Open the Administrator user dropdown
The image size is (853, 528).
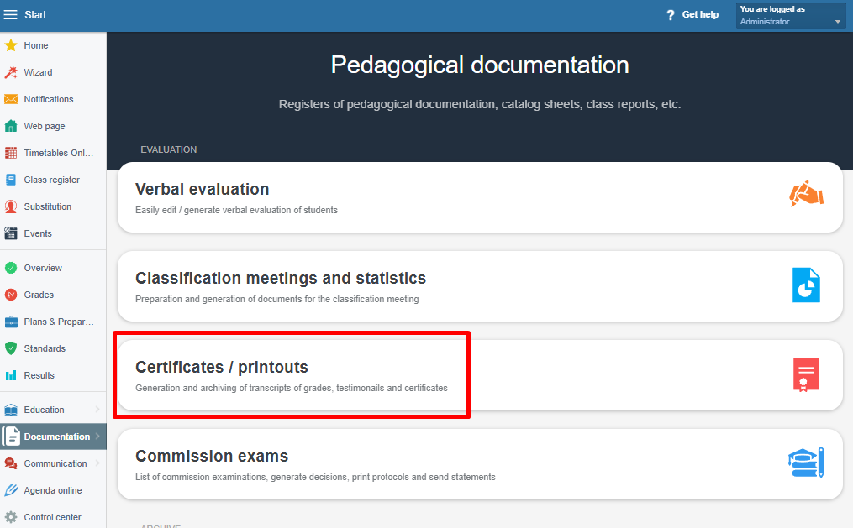click(791, 16)
